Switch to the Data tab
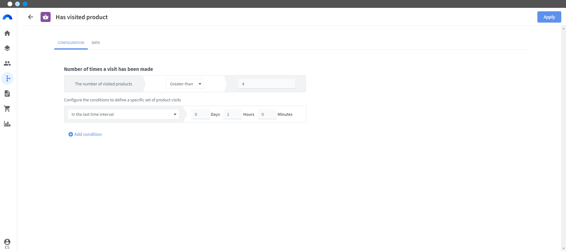This screenshot has height=251, width=566. pyautogui.click(x=96, y=43)
